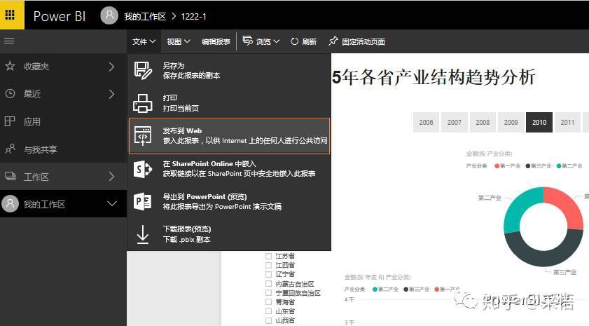Click the teal donut chart segment
Image resolution: width=589 pixels, height=326 pixels.
[x=519, y=207]
